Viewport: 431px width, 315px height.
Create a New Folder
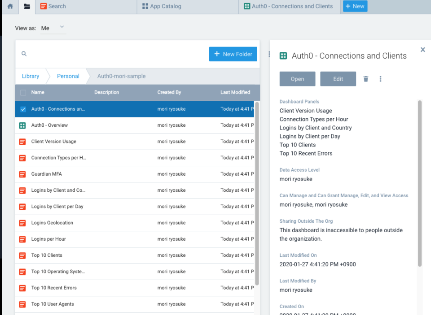233,54
